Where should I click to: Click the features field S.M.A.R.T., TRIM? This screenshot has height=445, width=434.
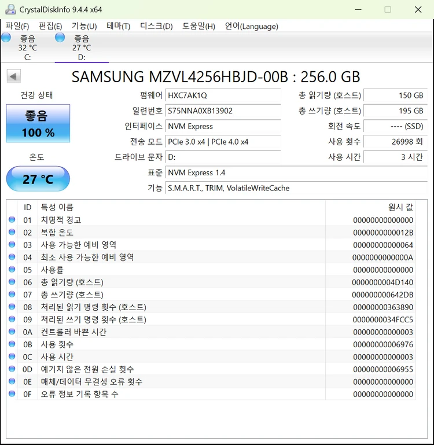297,188
